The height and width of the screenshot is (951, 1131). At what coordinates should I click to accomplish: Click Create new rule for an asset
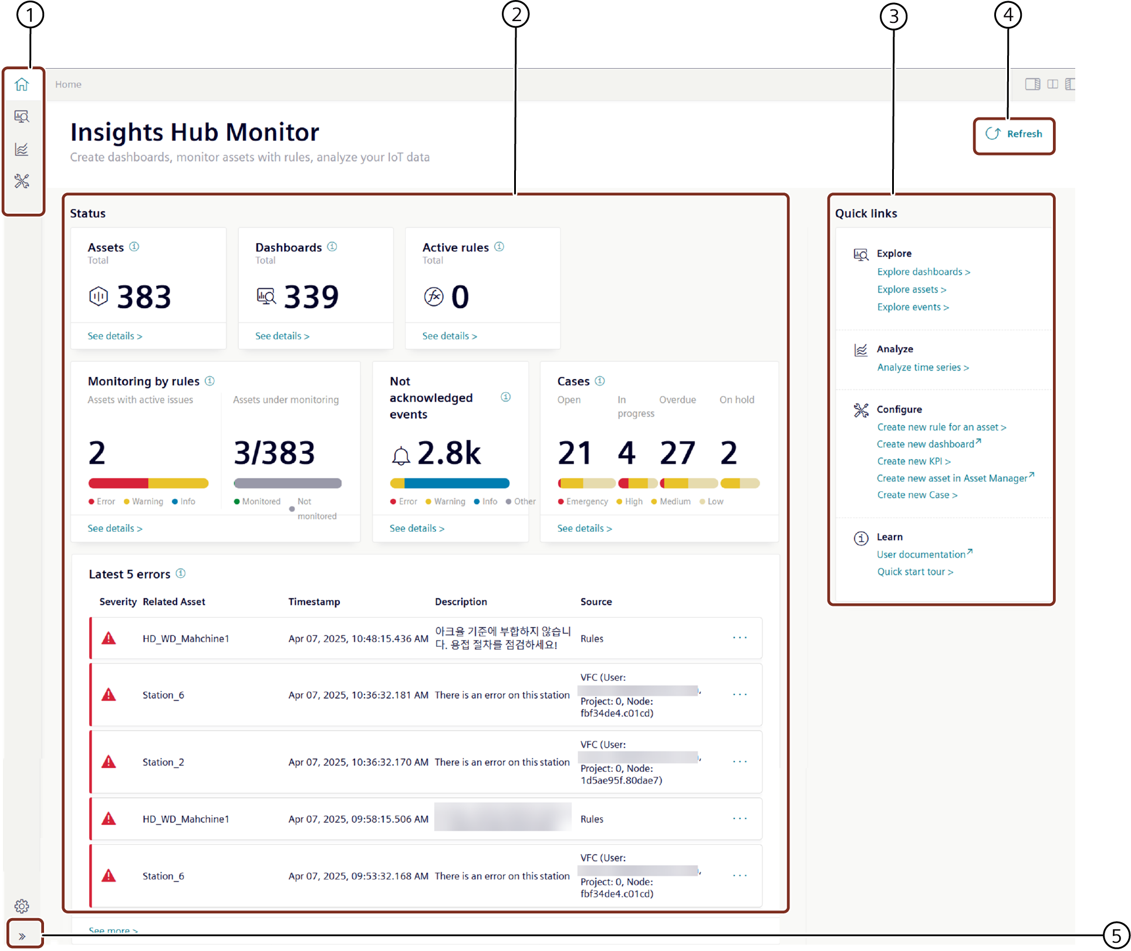[942, 428]
